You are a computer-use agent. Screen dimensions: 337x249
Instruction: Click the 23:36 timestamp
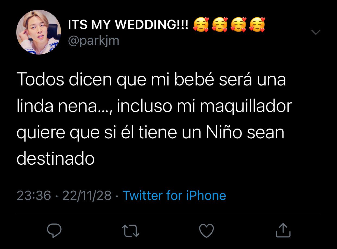tap(34, 196)
